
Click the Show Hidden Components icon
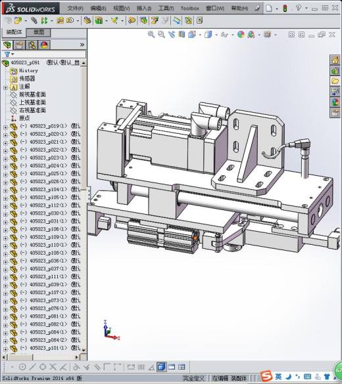pos(87,20)
